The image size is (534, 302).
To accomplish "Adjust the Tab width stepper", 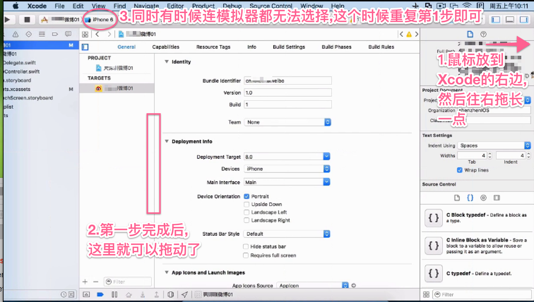I will point(490,156).
